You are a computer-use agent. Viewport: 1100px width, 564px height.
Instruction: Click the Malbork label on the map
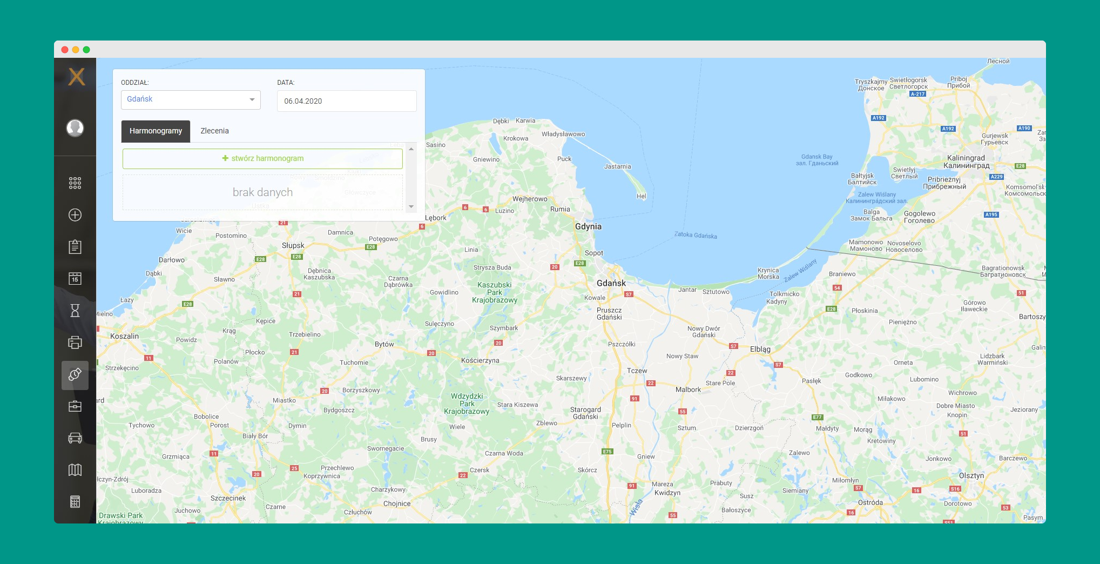[688, 390]
